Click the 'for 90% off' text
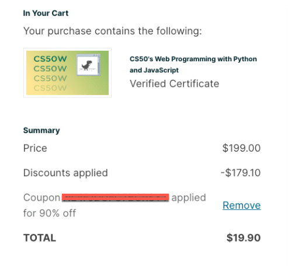The height and width of the screenshot is (266, 288). click(50, 213)
